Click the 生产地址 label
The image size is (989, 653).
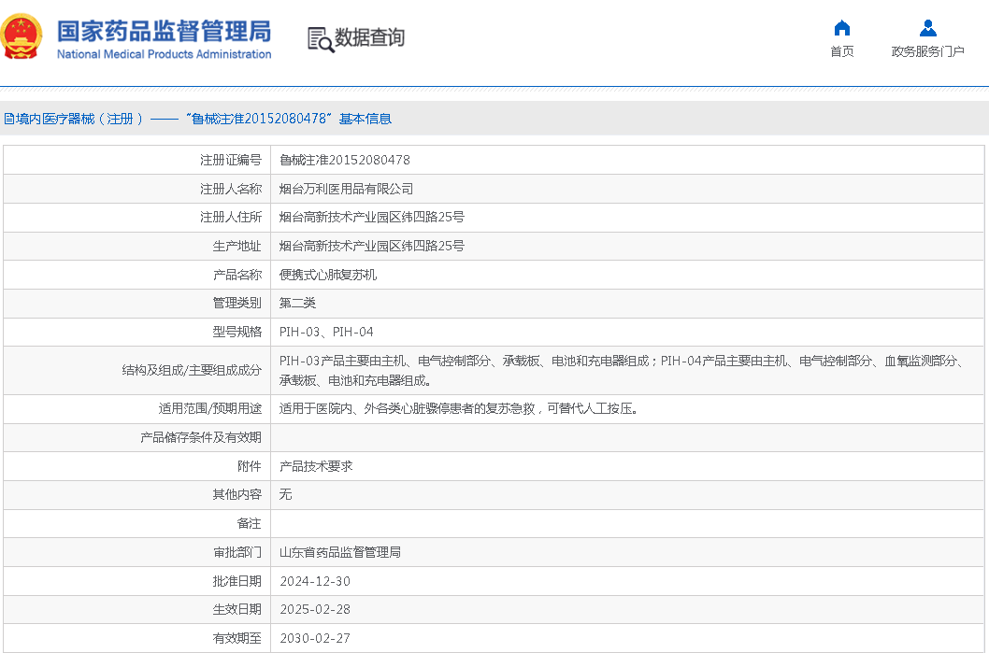click(237, 246)
